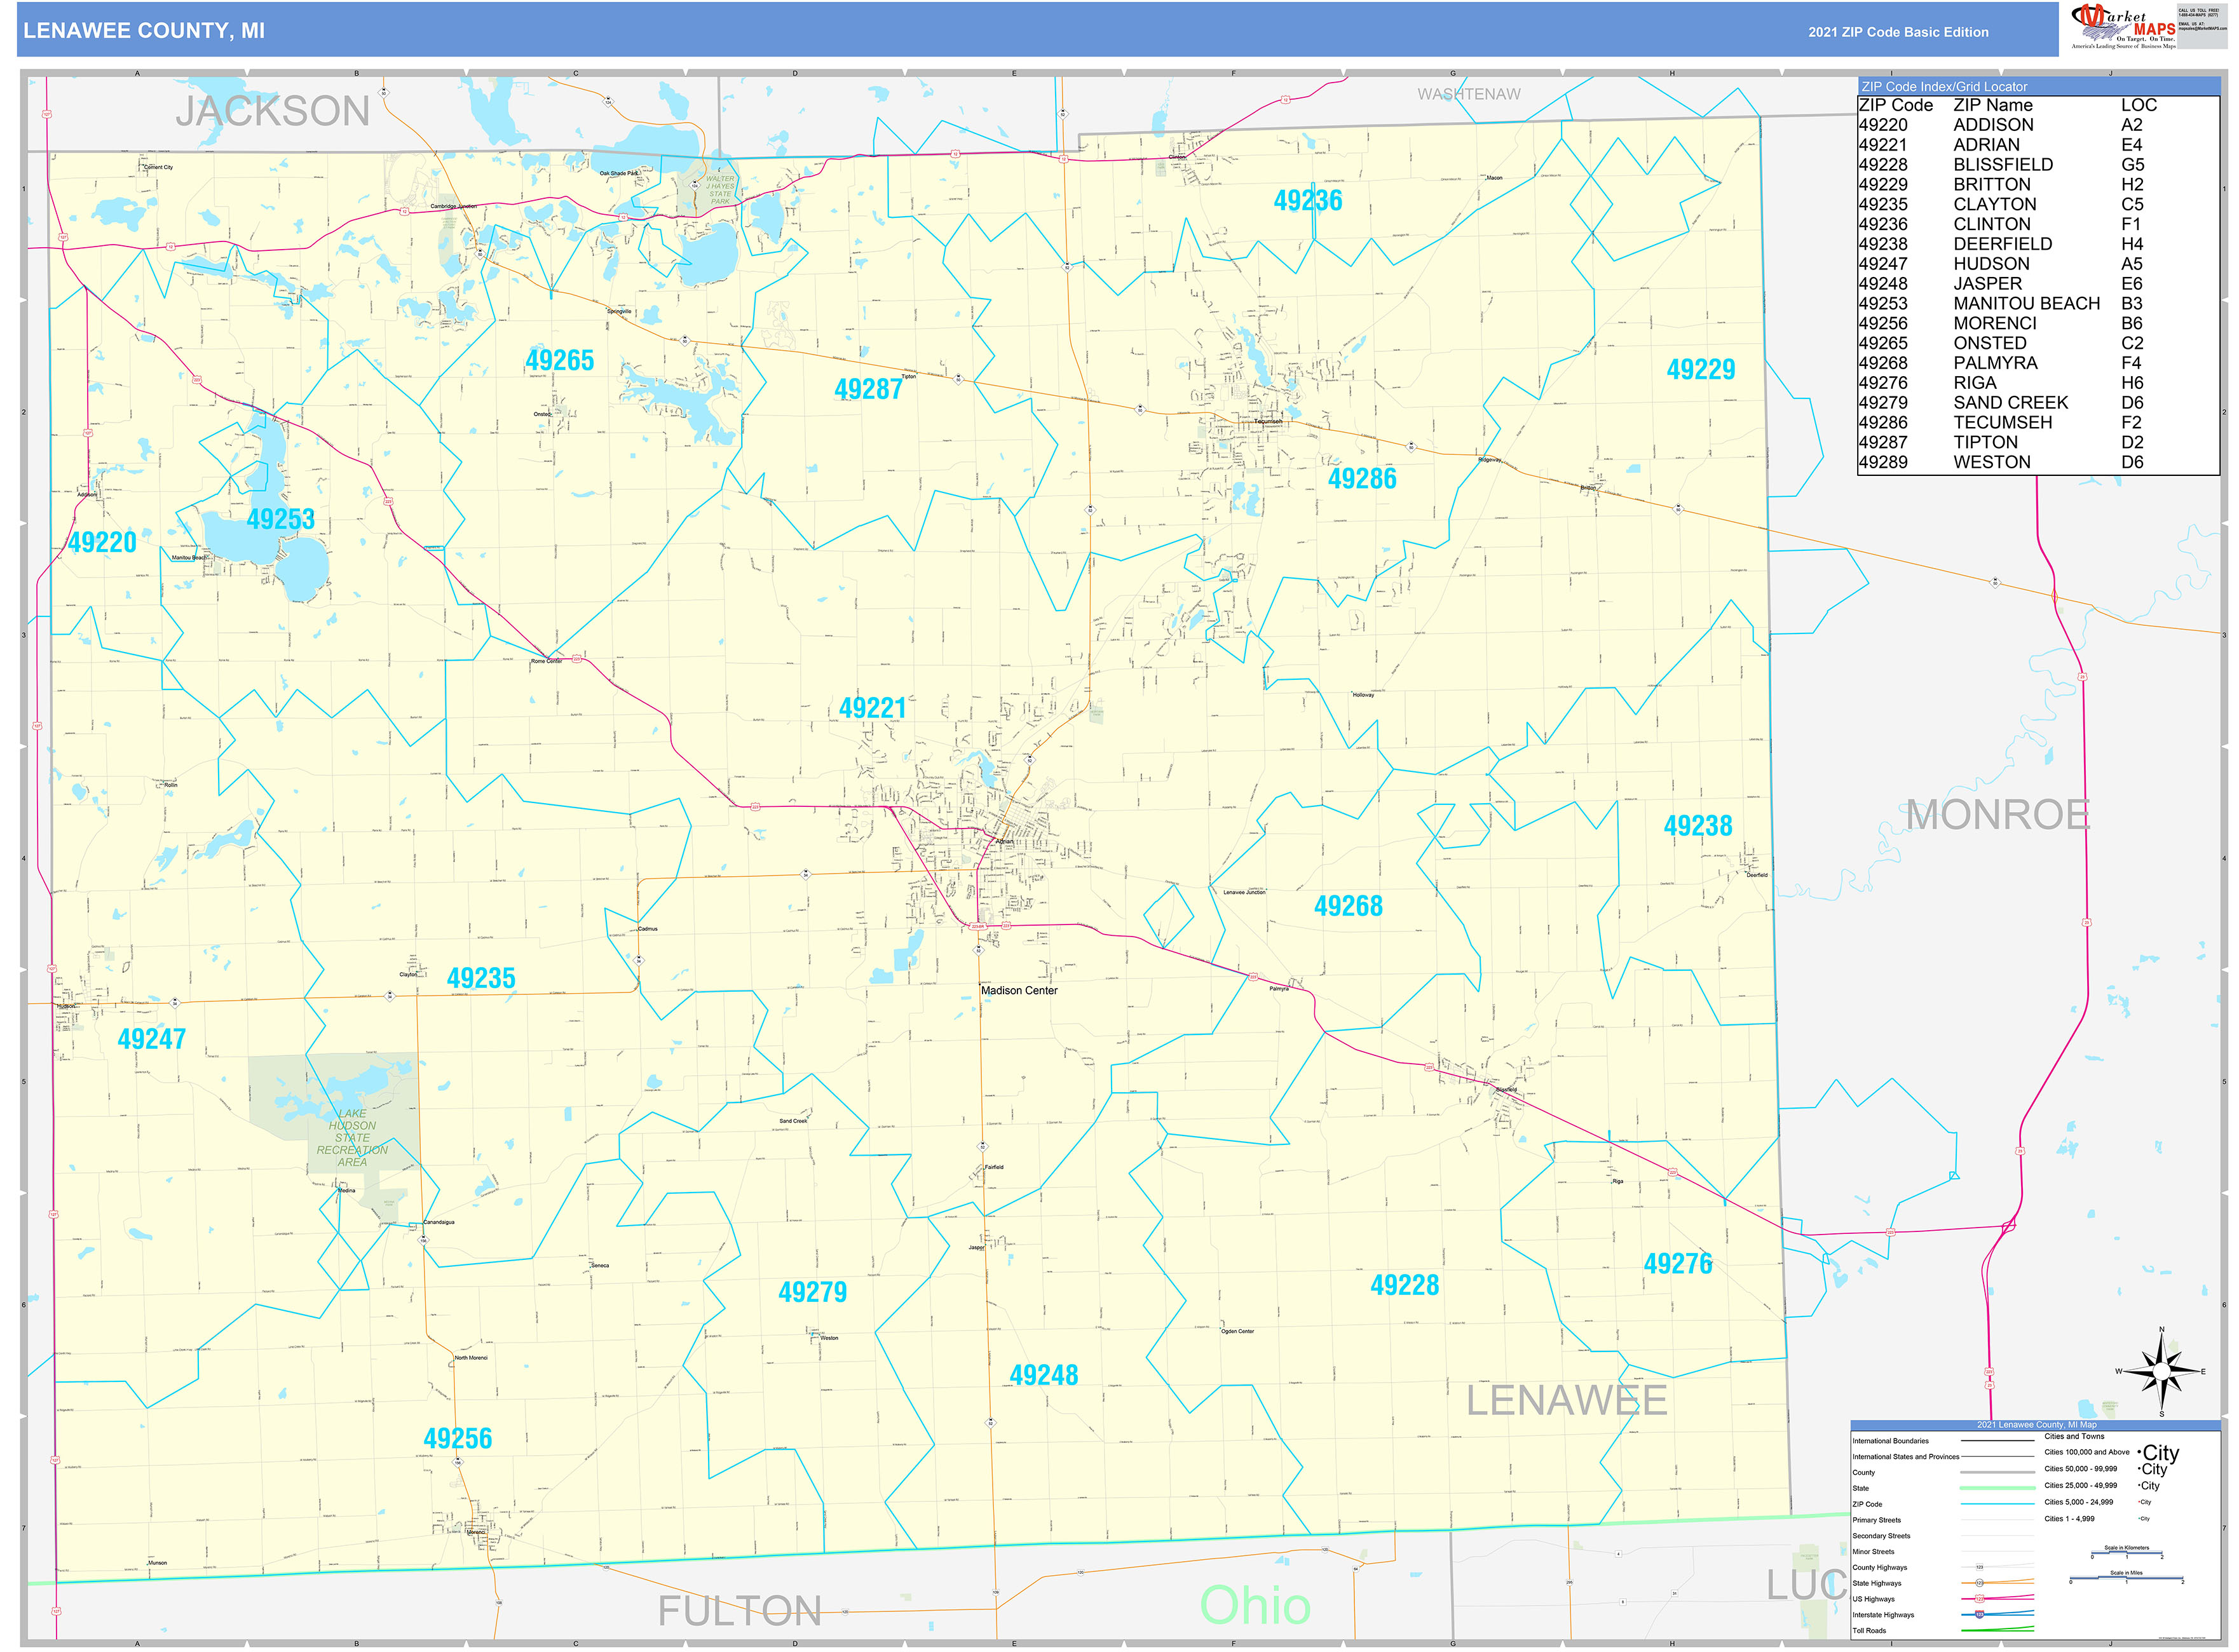The image size is (2239, 1652).
Task: Select the 49253 MANITOU BEACH index row
Action: pos(2000,304)
